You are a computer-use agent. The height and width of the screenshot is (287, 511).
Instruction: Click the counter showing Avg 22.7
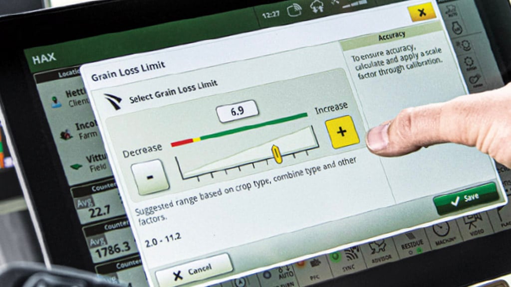pyautogui.click(x=99, y=208)
